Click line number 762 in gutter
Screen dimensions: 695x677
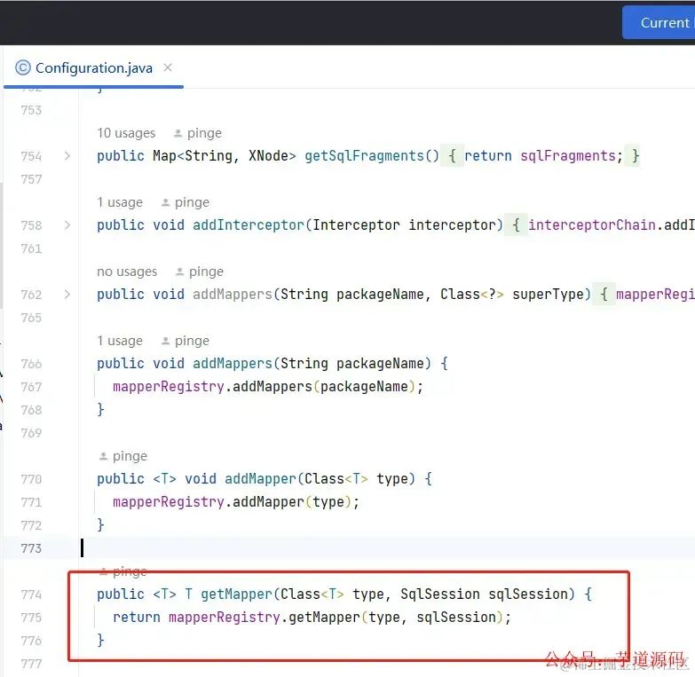tap(31, 295)
